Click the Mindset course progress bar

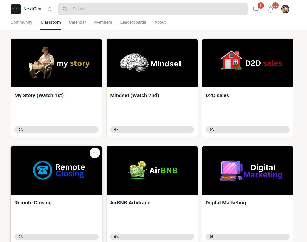[152, 130]
